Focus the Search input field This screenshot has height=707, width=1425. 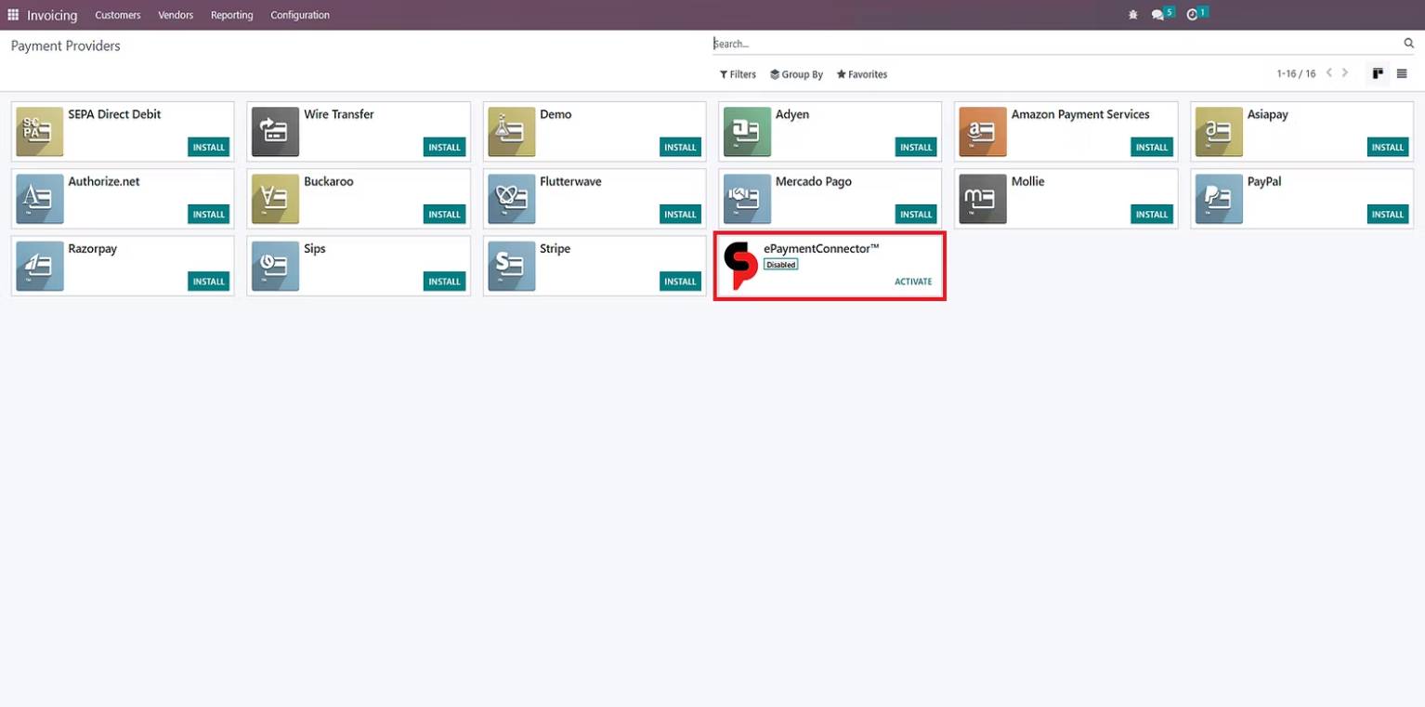[1056, 44]
